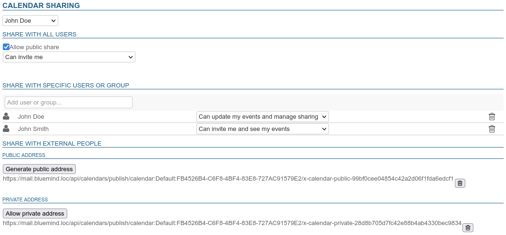Change John Smith's 'Can invite me and see' permission
This screenshot has height=235, width=506.
(x=262, y=129)
